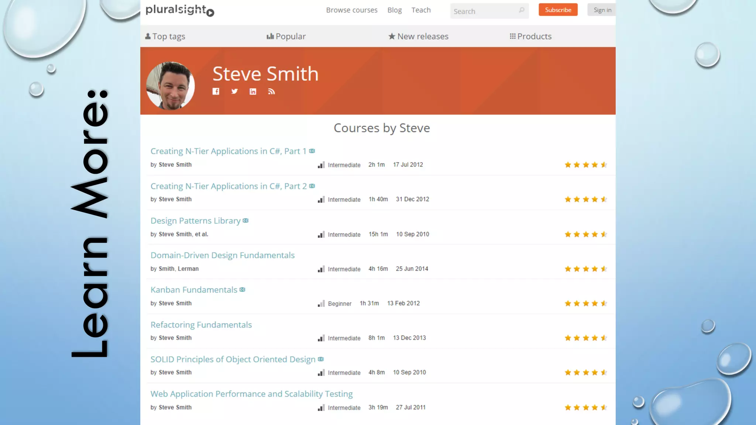This screenshot has width=756, height=425.
Task: Open the Refactoring Fundamentals course link
Action: pyautogui.click(x=201, y=325)
